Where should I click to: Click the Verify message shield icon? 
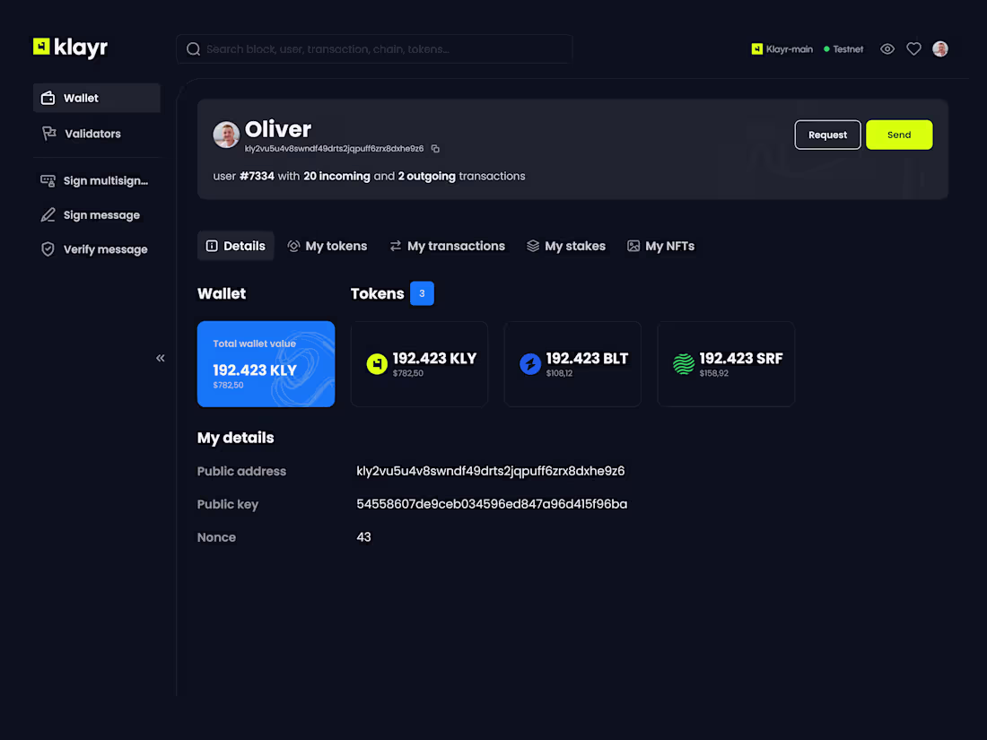(x=48, y=248)
